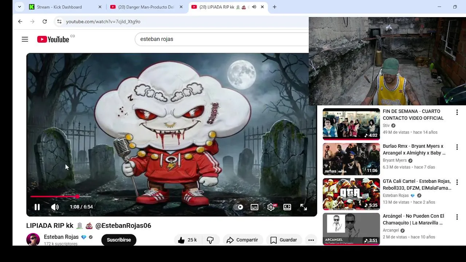The height and width of the screenshot is (262, 466).
Task: Click the 1:08 / 6:54 time display
Action: tap(81, 207)
